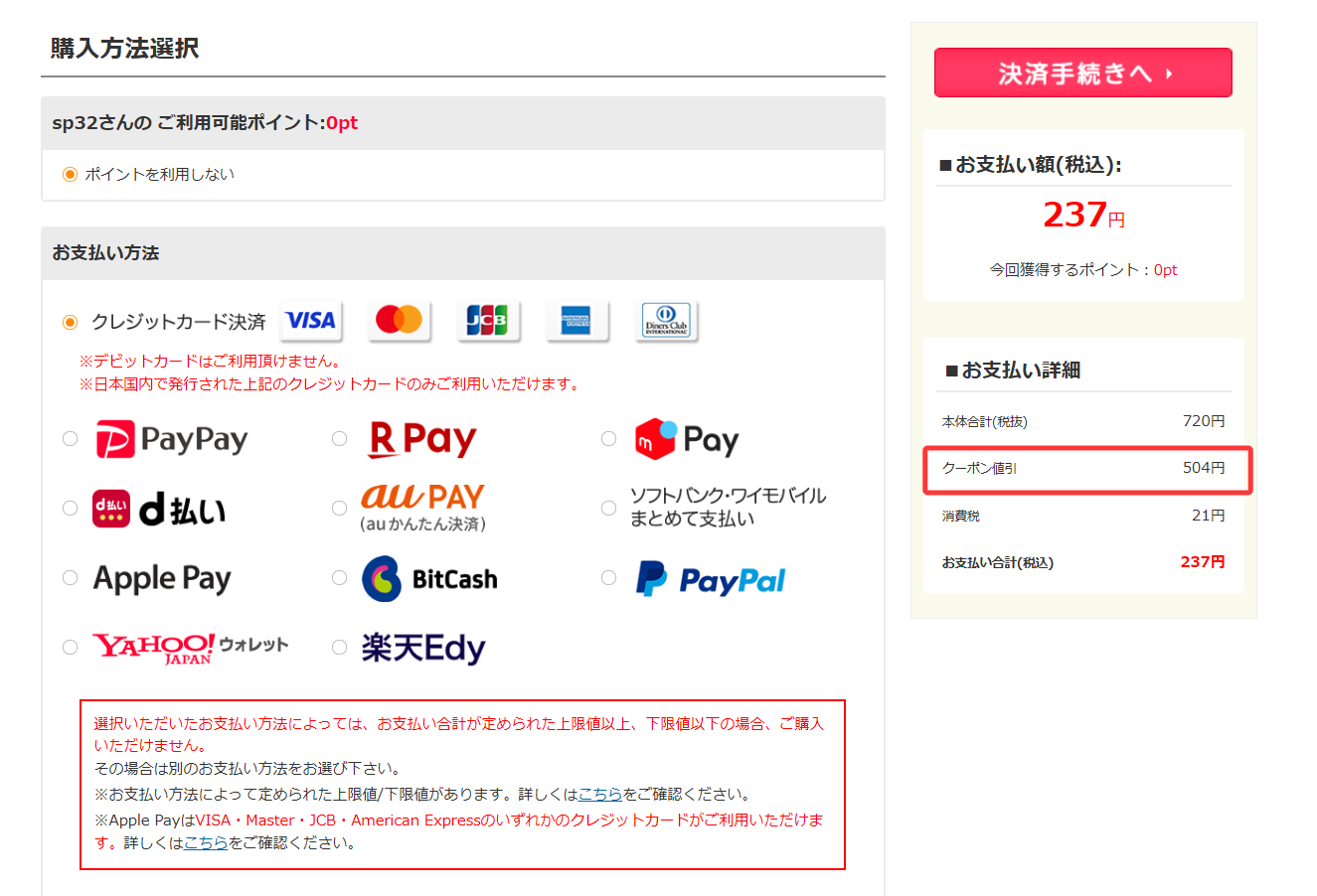The height and width of the screenshot is (896, 1317).
Task: Click the 楽天Edy logo
Action: click(x=423, y=648)
